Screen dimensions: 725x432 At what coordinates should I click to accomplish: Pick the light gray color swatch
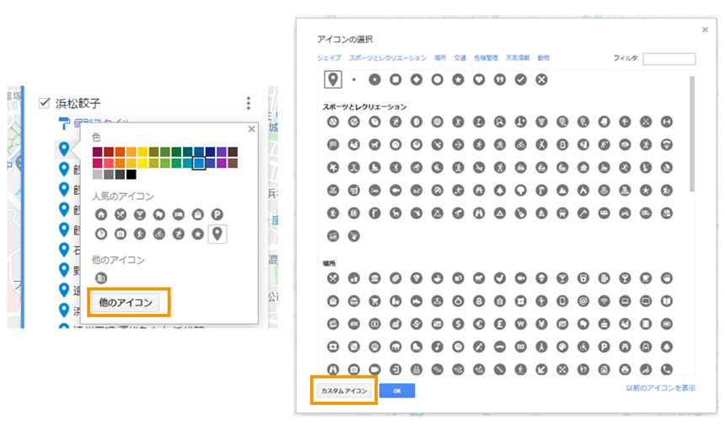[97, 175]
